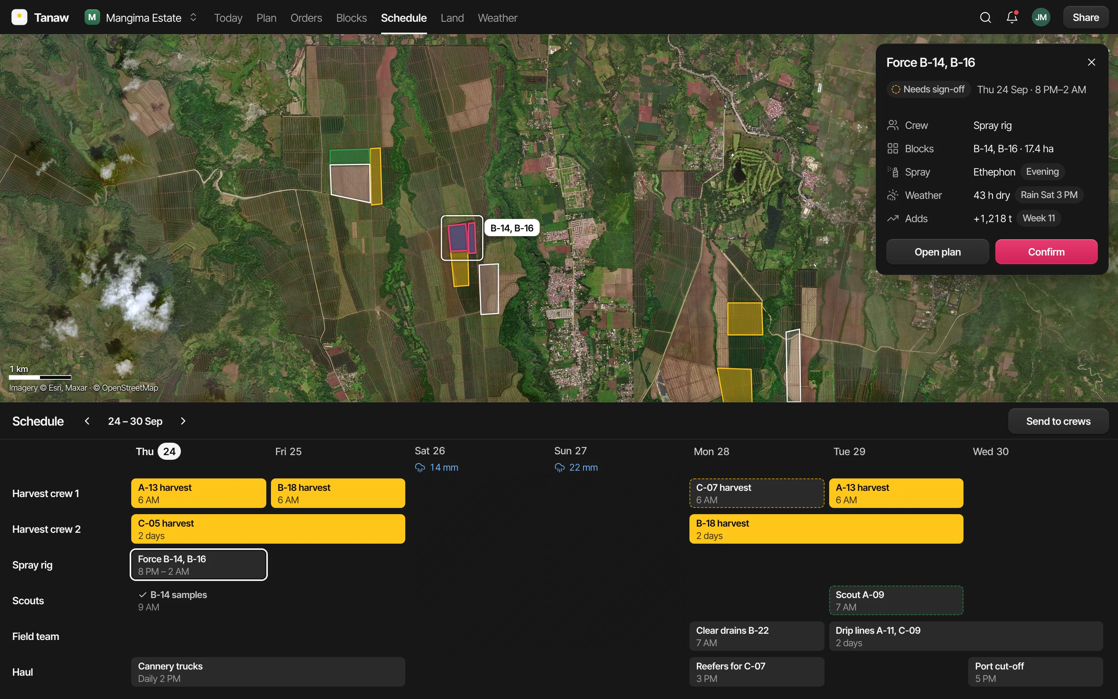The width and height of the screenshot is (1118, 699).
Task: Go to previous week in schedule
Action: click(87, 421)
